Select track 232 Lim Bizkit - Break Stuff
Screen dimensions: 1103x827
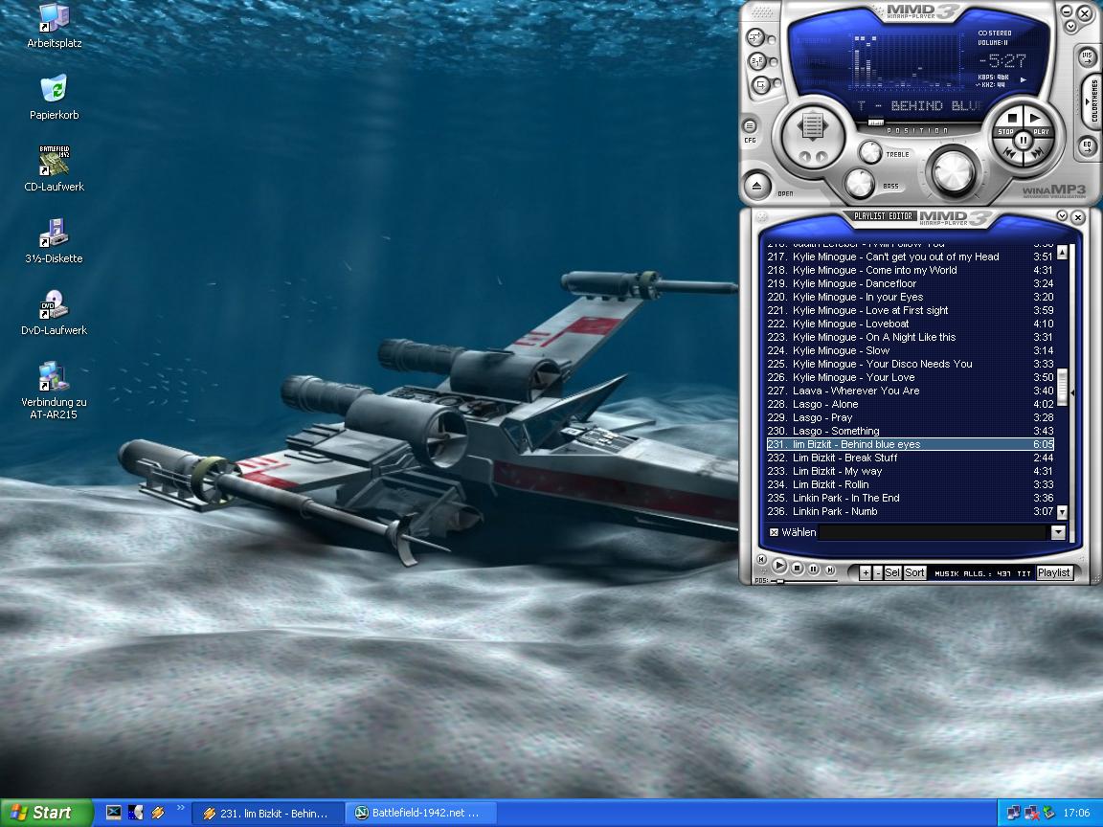(911, 458)
